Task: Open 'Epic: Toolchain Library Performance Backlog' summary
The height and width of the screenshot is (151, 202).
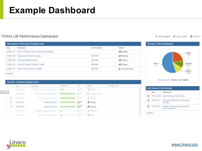Action: click(35, 52)
